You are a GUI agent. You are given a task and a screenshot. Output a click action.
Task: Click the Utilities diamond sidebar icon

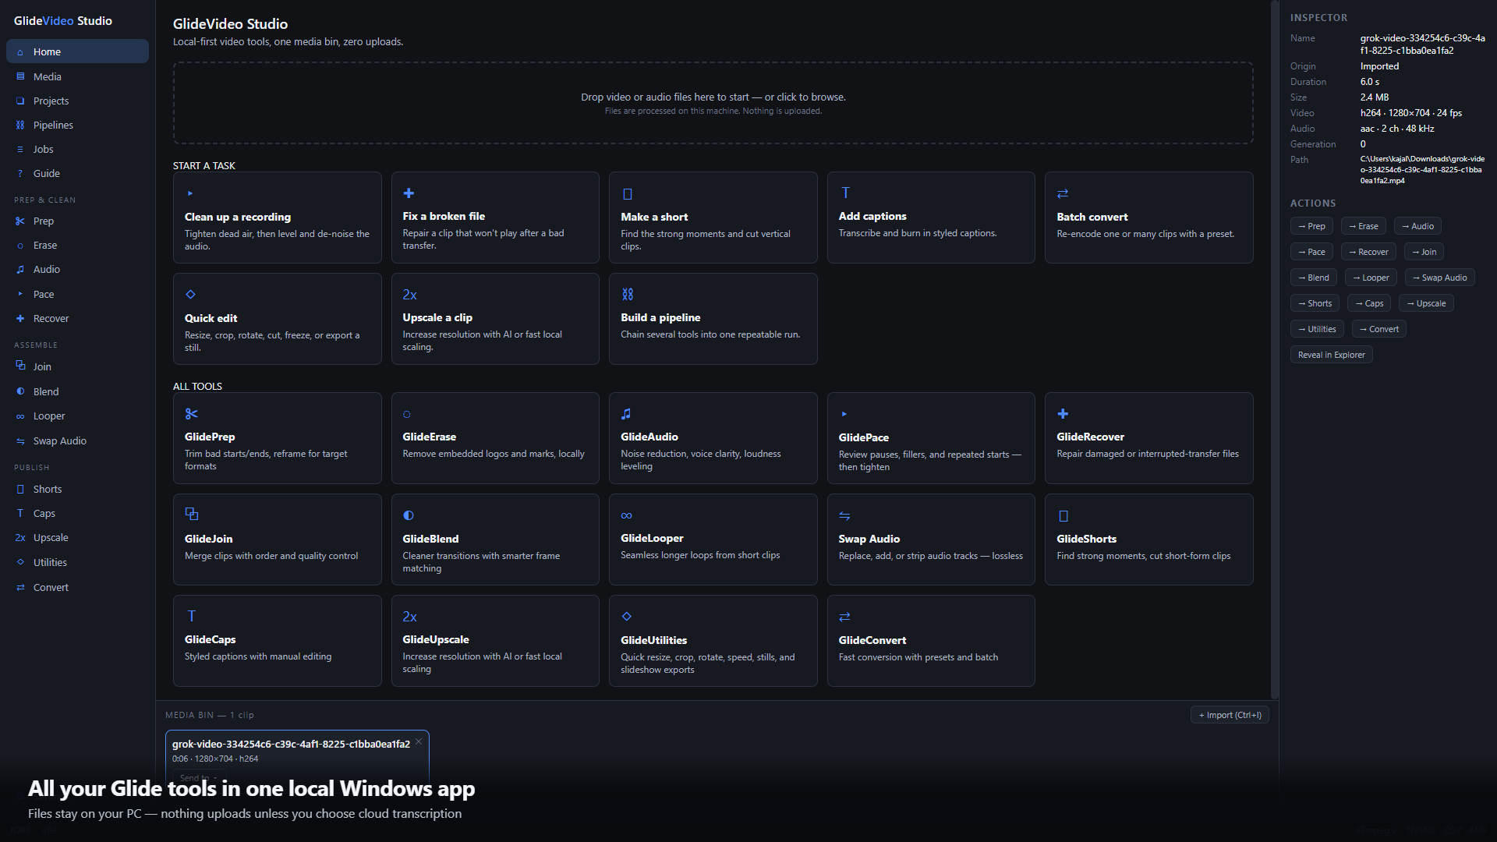tap(20, 562)
